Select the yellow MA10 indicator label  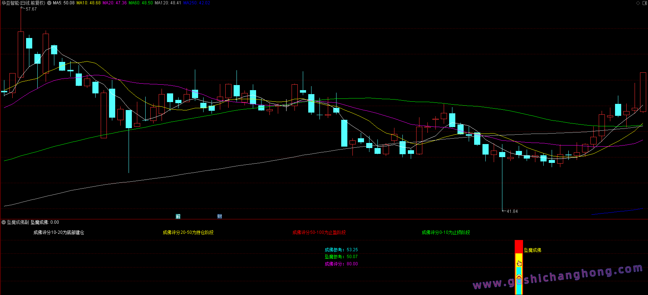click(88, 3)
